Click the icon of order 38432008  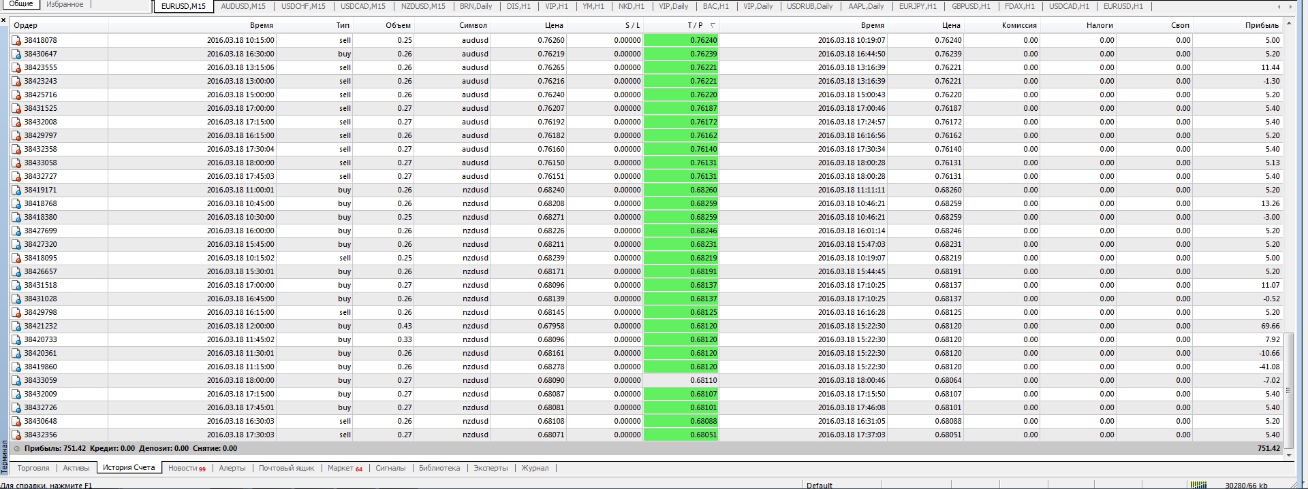16,122
